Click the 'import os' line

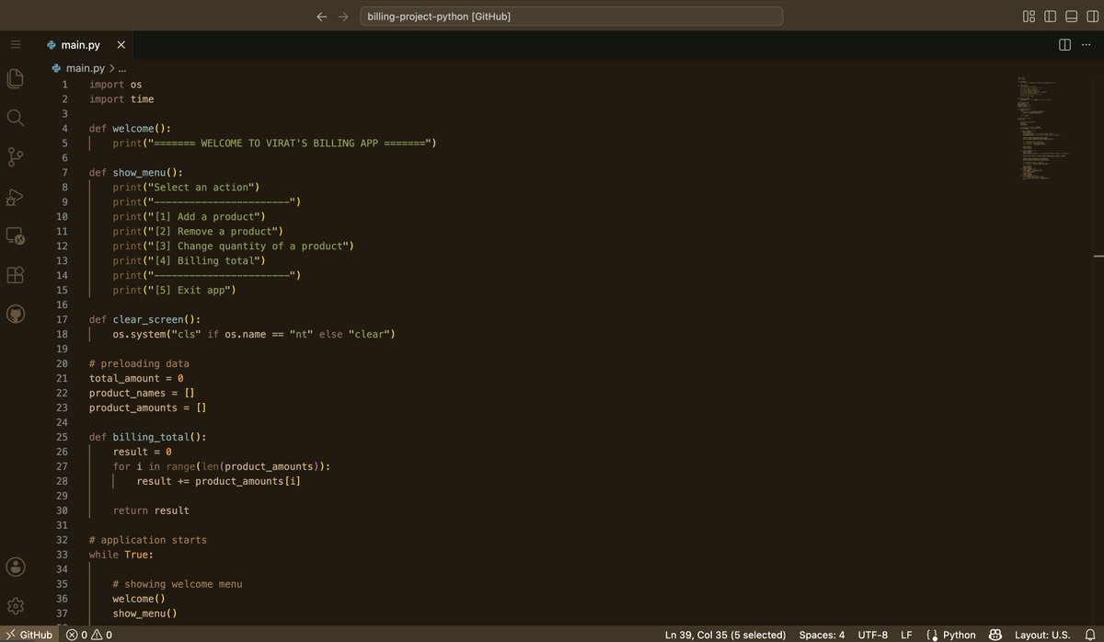click(116, 84)
